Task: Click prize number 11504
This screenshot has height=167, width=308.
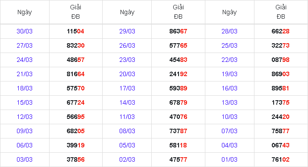Action: click(x=75, y=31)
